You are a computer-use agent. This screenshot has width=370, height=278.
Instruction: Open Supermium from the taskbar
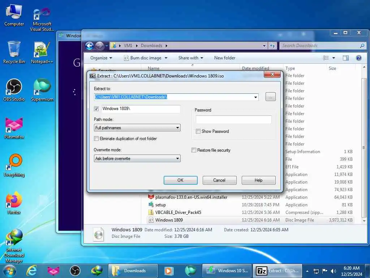click(x=190, y=271)
